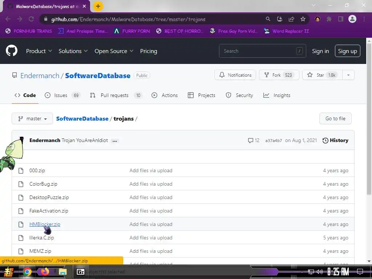372x279 pixels.
Task: Open the notification center icon
Action: pos(360,272)
